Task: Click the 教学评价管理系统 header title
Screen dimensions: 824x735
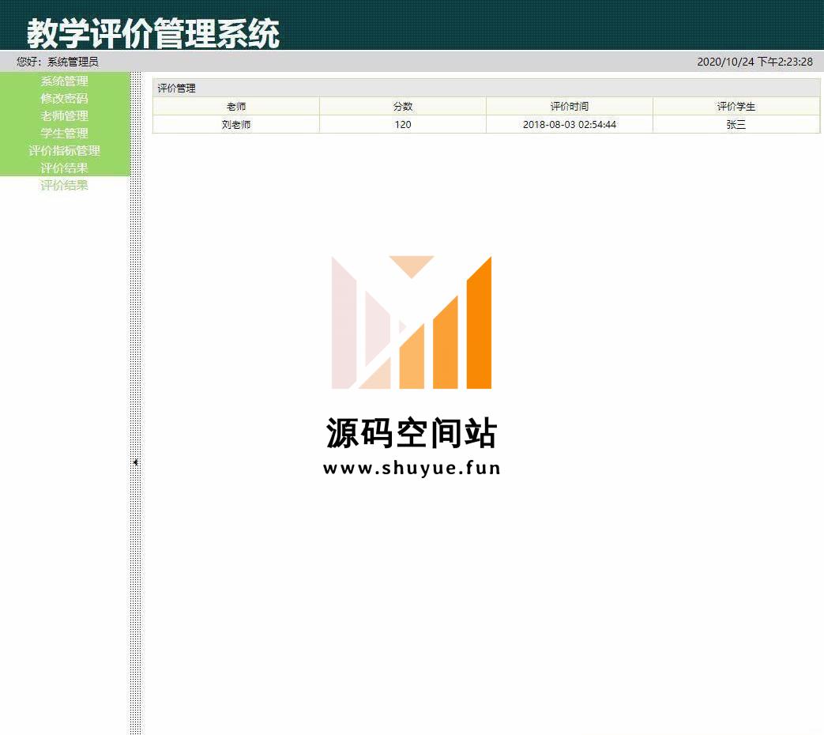Action: (x=153, y=33)
